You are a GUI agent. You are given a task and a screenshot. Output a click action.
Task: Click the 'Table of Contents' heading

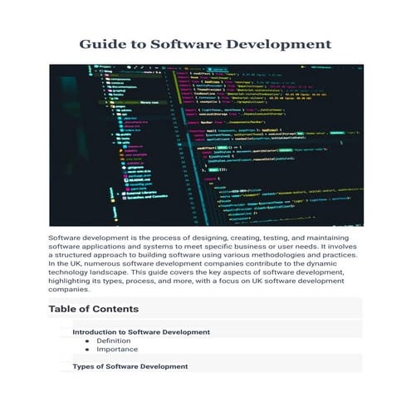(94, 309)
